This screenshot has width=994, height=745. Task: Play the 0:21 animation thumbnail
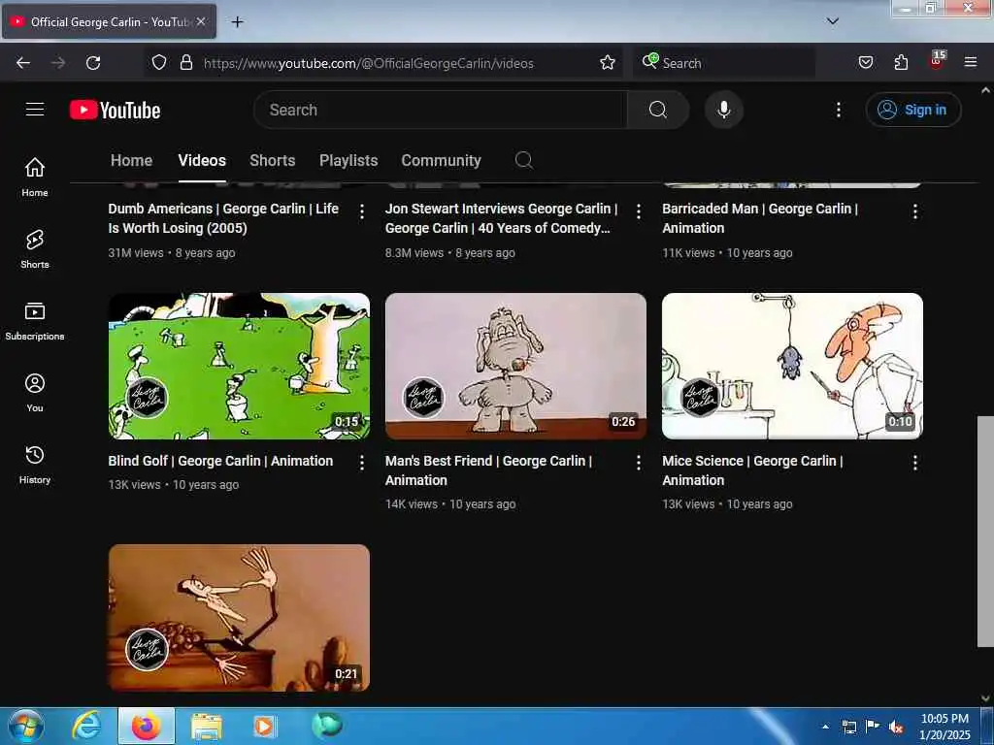coord(239,618)
